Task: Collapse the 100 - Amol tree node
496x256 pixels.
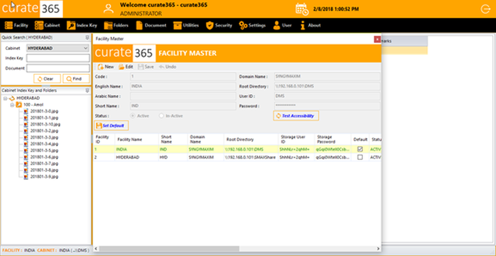Action: pos(12,105)
